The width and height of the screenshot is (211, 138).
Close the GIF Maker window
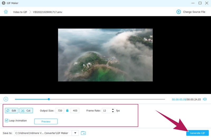207,3
